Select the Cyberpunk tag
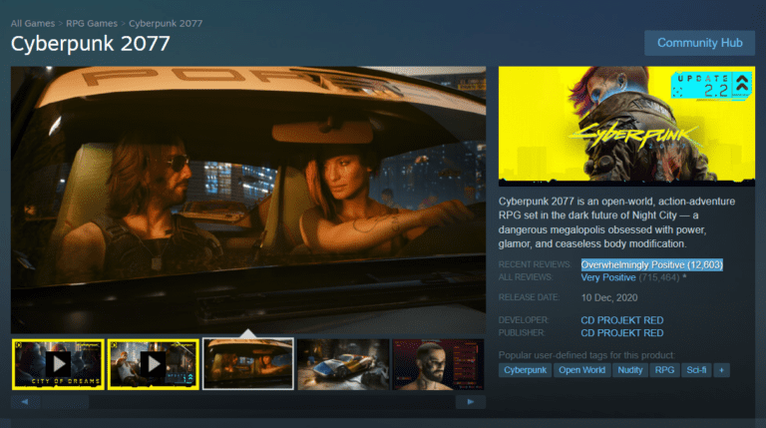Screen dimensions: 766x428 (526, 370)
